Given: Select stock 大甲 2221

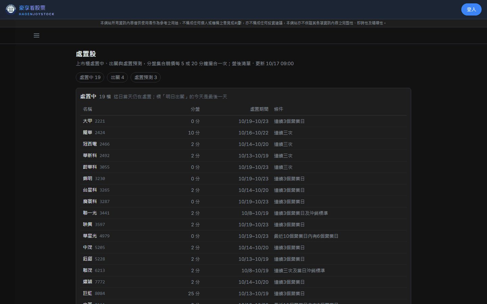Looking at the screenshot, I should coord(94,121).
